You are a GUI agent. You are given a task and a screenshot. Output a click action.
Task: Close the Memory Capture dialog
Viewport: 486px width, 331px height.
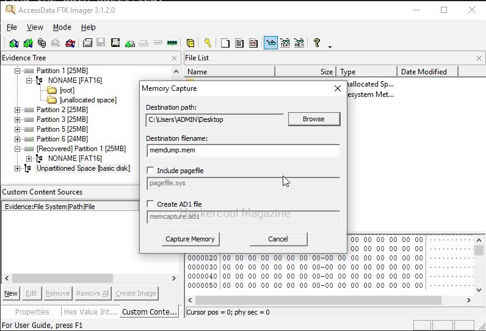click(x=338, y=88)
